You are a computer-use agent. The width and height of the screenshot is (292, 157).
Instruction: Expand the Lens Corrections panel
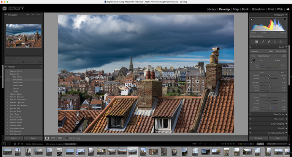click(x=286, y=133)
